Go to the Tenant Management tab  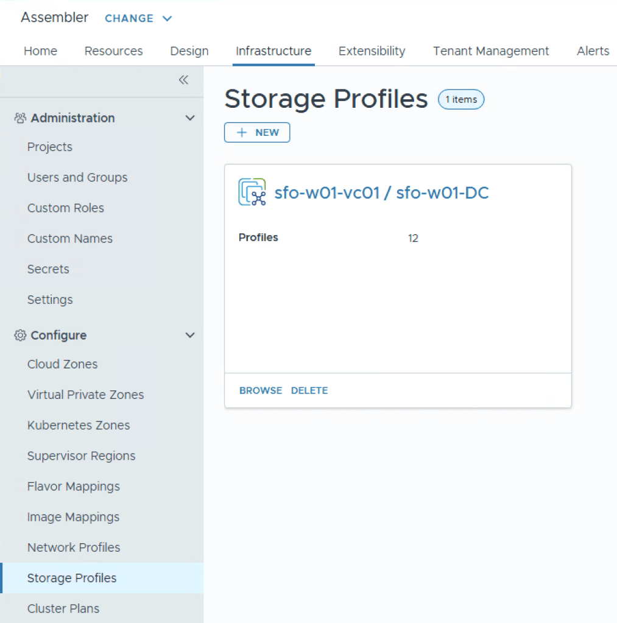[x=491, y=51]
